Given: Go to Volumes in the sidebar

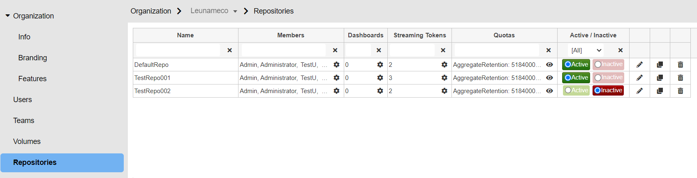Looking at the screenshot, I should click(x=27, y=141).
